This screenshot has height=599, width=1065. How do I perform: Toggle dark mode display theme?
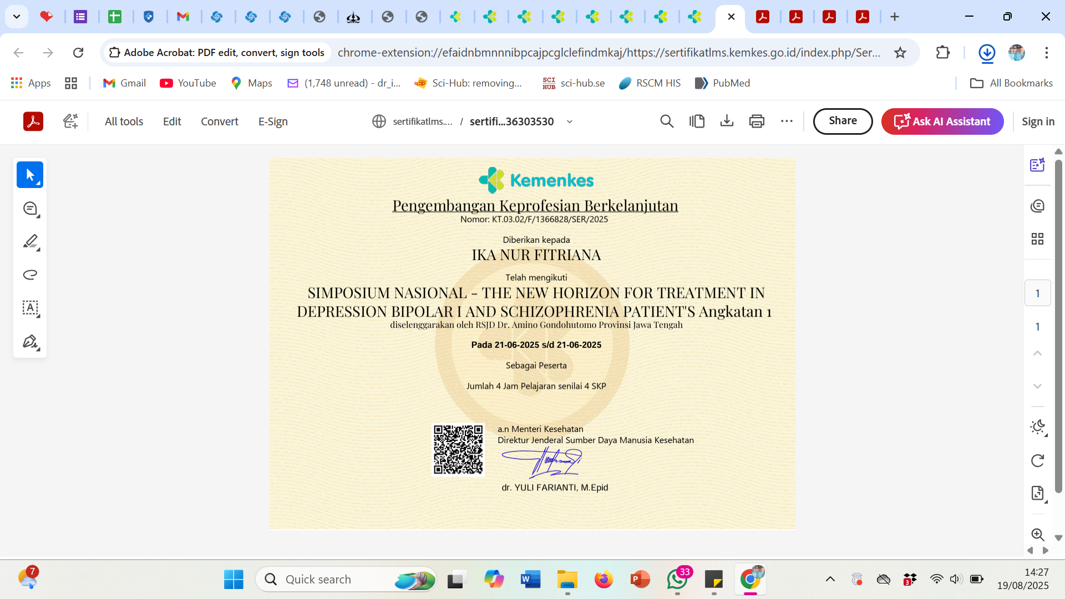tap(1037, 427)
